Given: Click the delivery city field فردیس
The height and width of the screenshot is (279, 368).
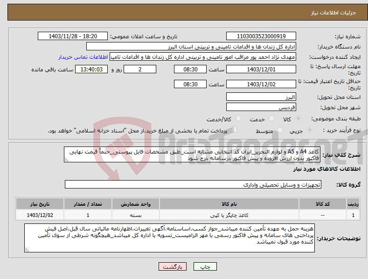Looking at the screenshot, I should (261, 107).
